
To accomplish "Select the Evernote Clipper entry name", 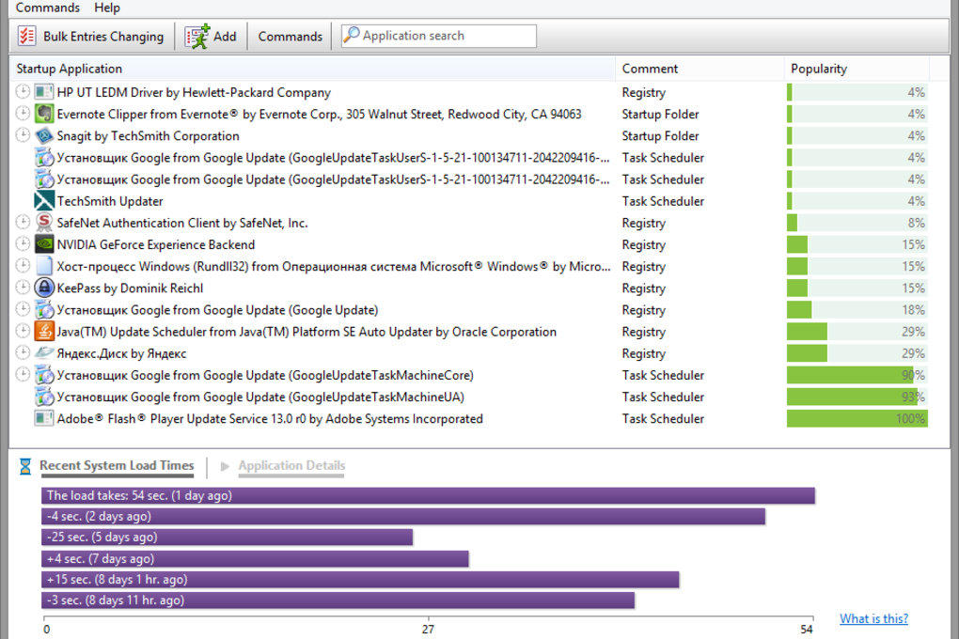I will [x=320, y=115].
